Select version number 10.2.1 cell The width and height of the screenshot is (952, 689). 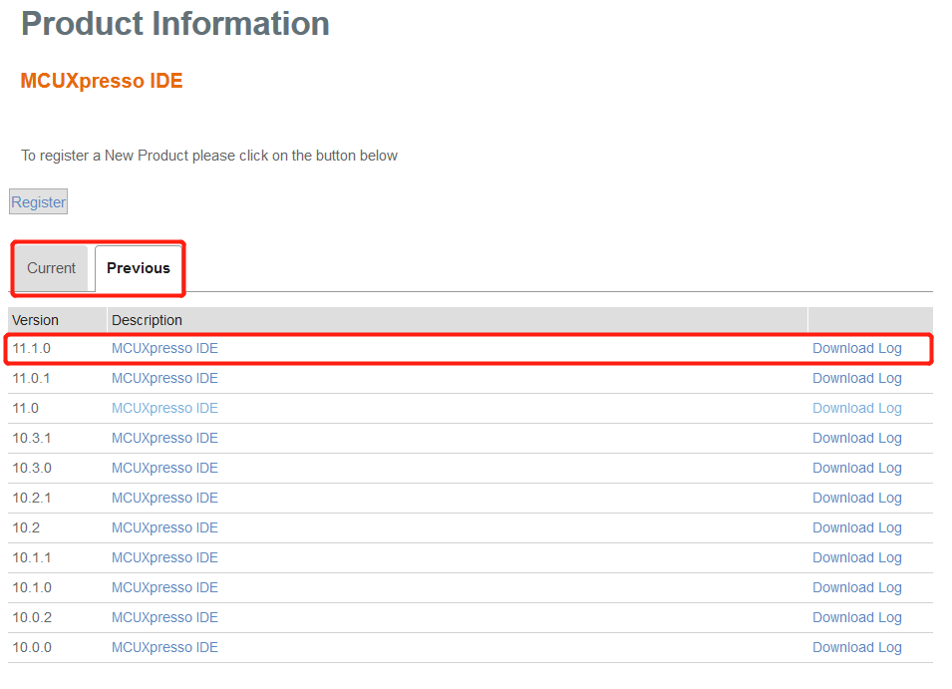point(32,498)
